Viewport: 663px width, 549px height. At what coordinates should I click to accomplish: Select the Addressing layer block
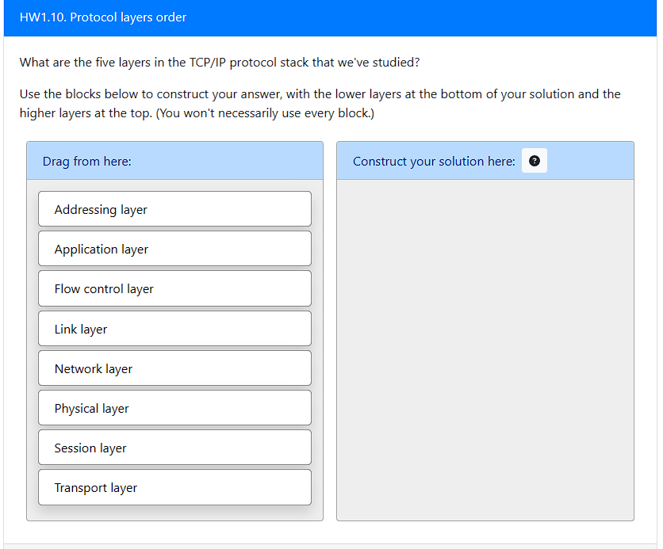(x=174, y=209)
